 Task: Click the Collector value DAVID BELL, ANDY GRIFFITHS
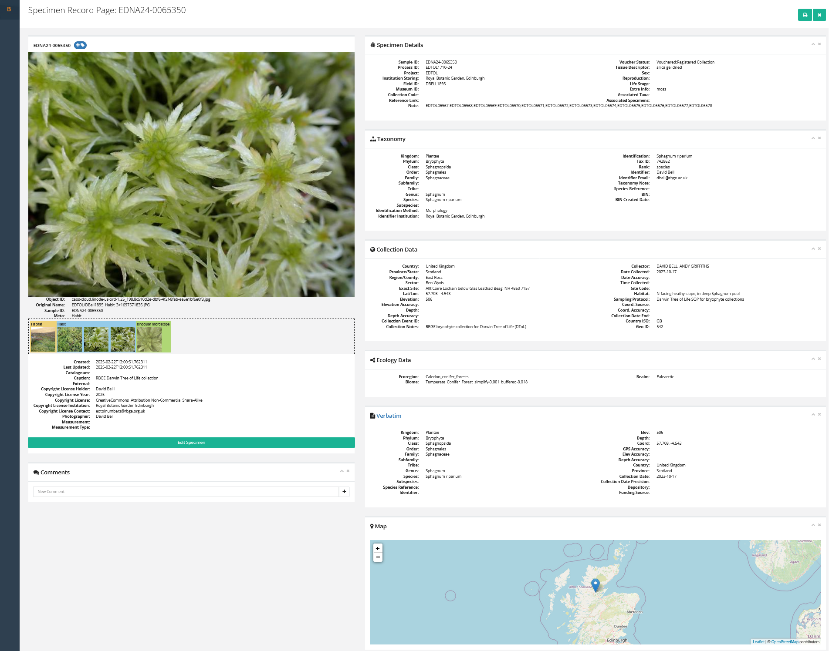[x=683, y=266]
